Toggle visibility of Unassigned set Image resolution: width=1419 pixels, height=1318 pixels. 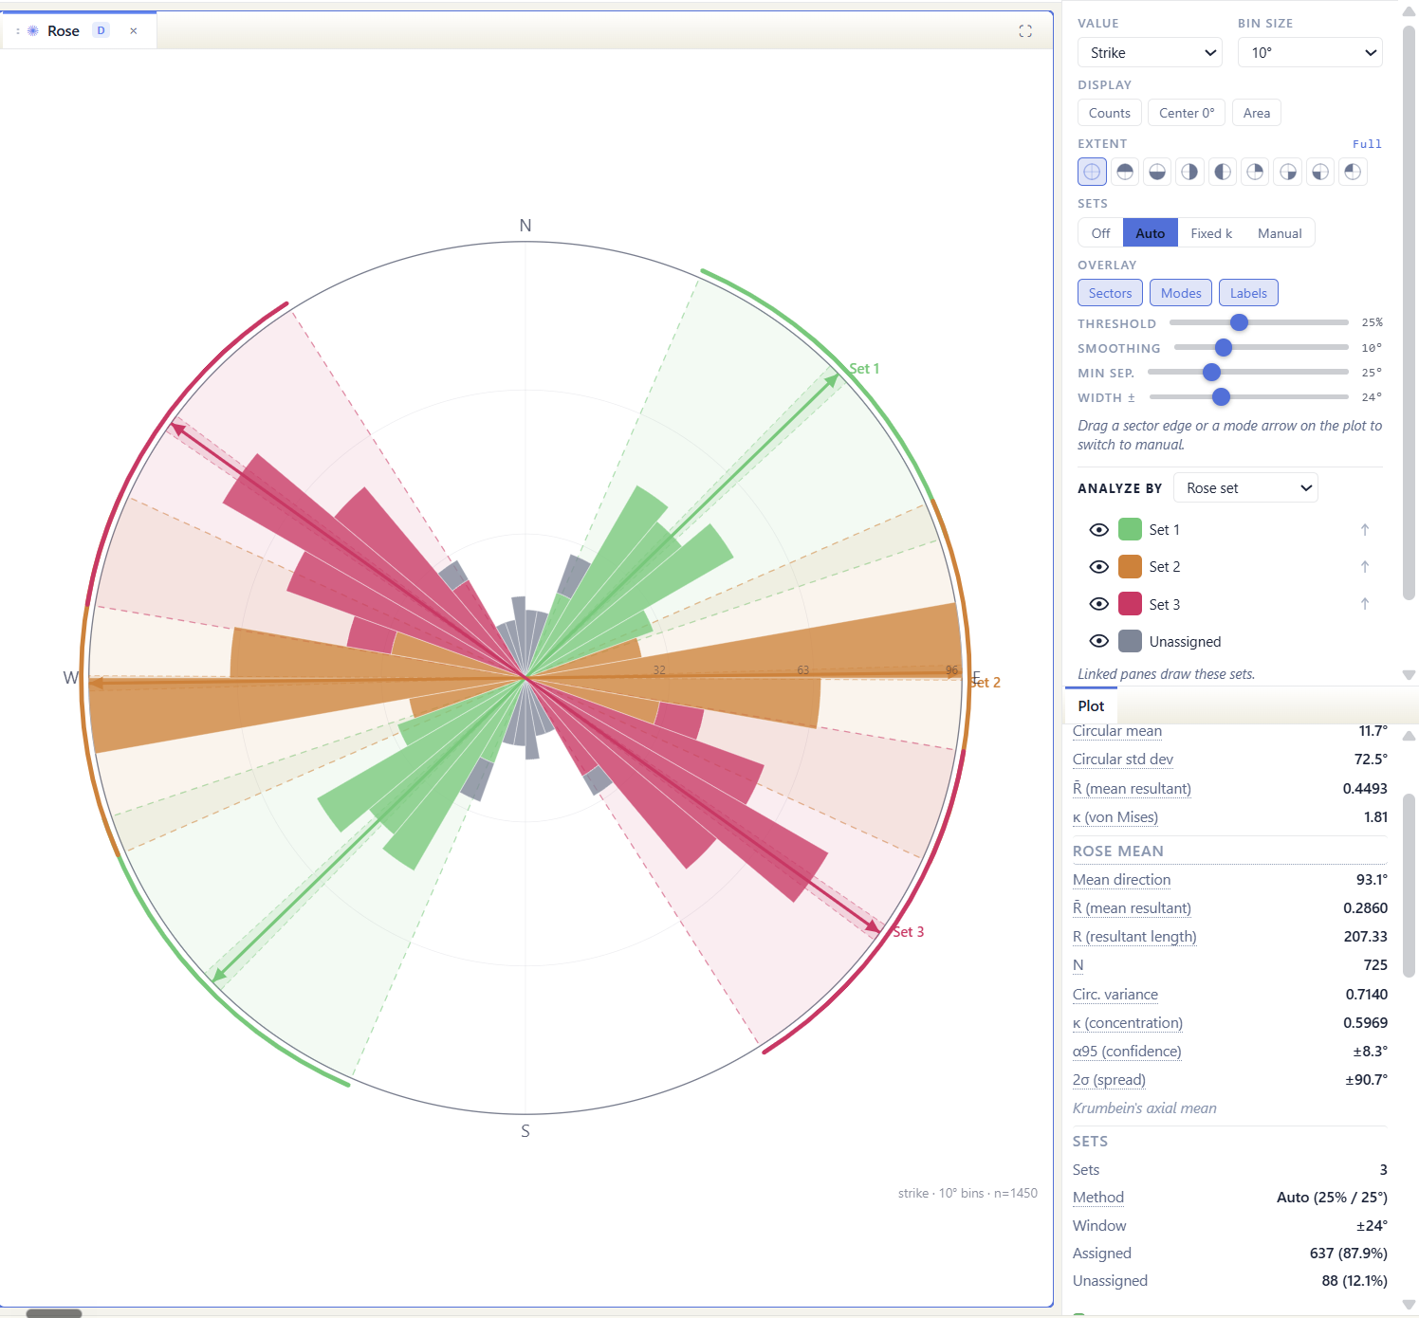(x=1099, y=641)
